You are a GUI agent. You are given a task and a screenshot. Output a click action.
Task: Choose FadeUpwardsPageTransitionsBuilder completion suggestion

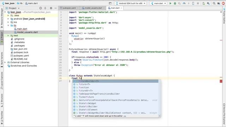click(115, 94)
